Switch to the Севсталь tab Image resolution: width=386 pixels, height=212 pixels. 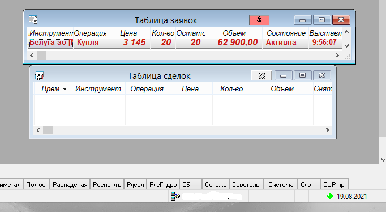(x=246, y=185)
